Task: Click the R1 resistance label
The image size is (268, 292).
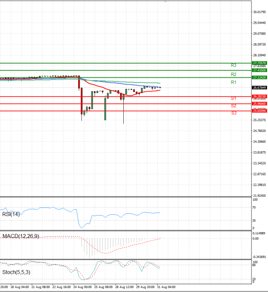Action: pos(234,82)
